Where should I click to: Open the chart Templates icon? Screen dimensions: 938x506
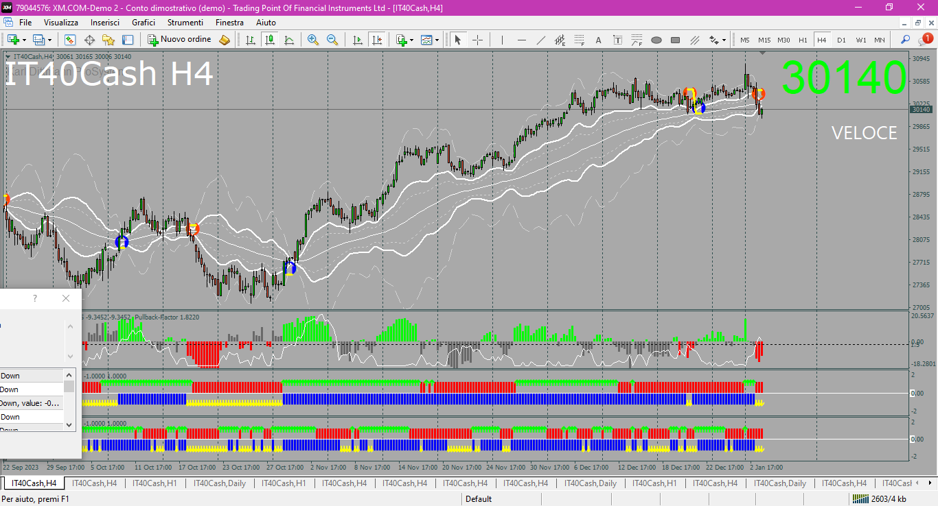point(426,40)
